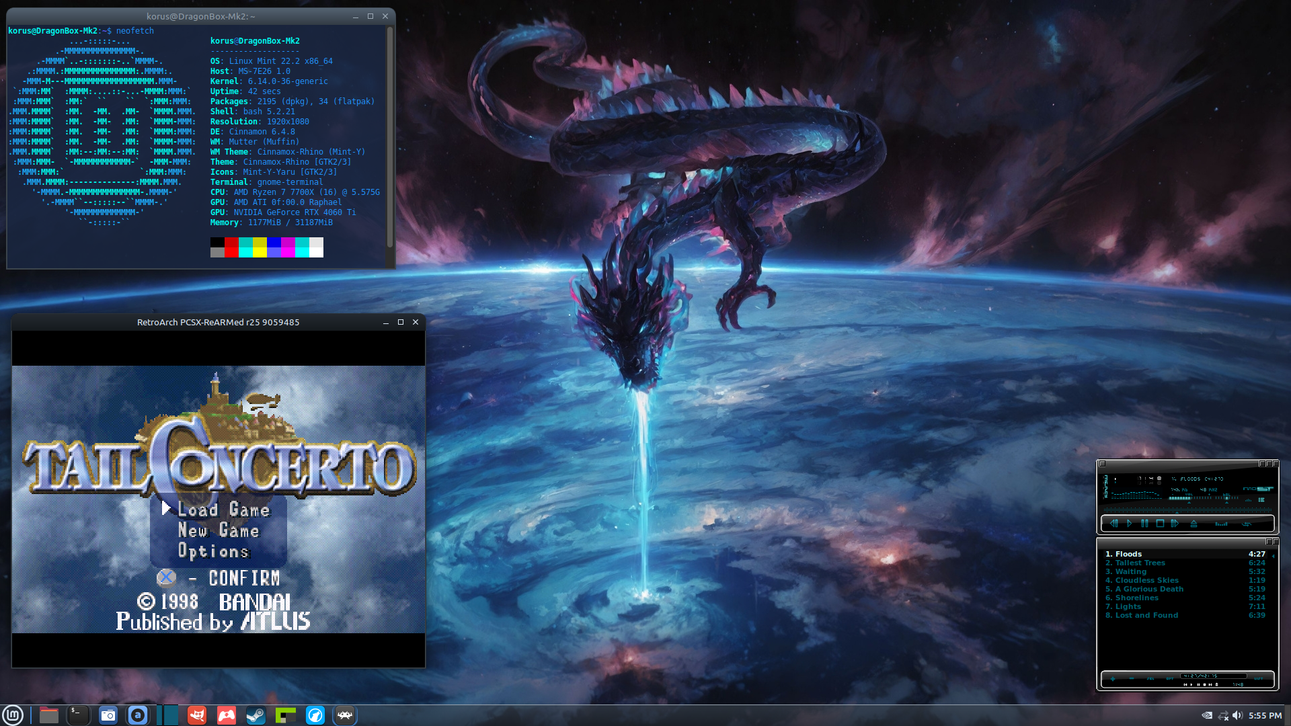
Task: Click the previous track button in Audacious
Action: [1114, 523]
